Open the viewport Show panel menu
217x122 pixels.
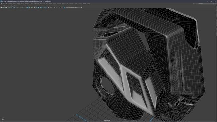15,6
